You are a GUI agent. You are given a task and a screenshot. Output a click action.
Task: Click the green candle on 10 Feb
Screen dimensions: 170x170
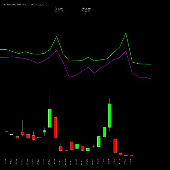point(99,141)
